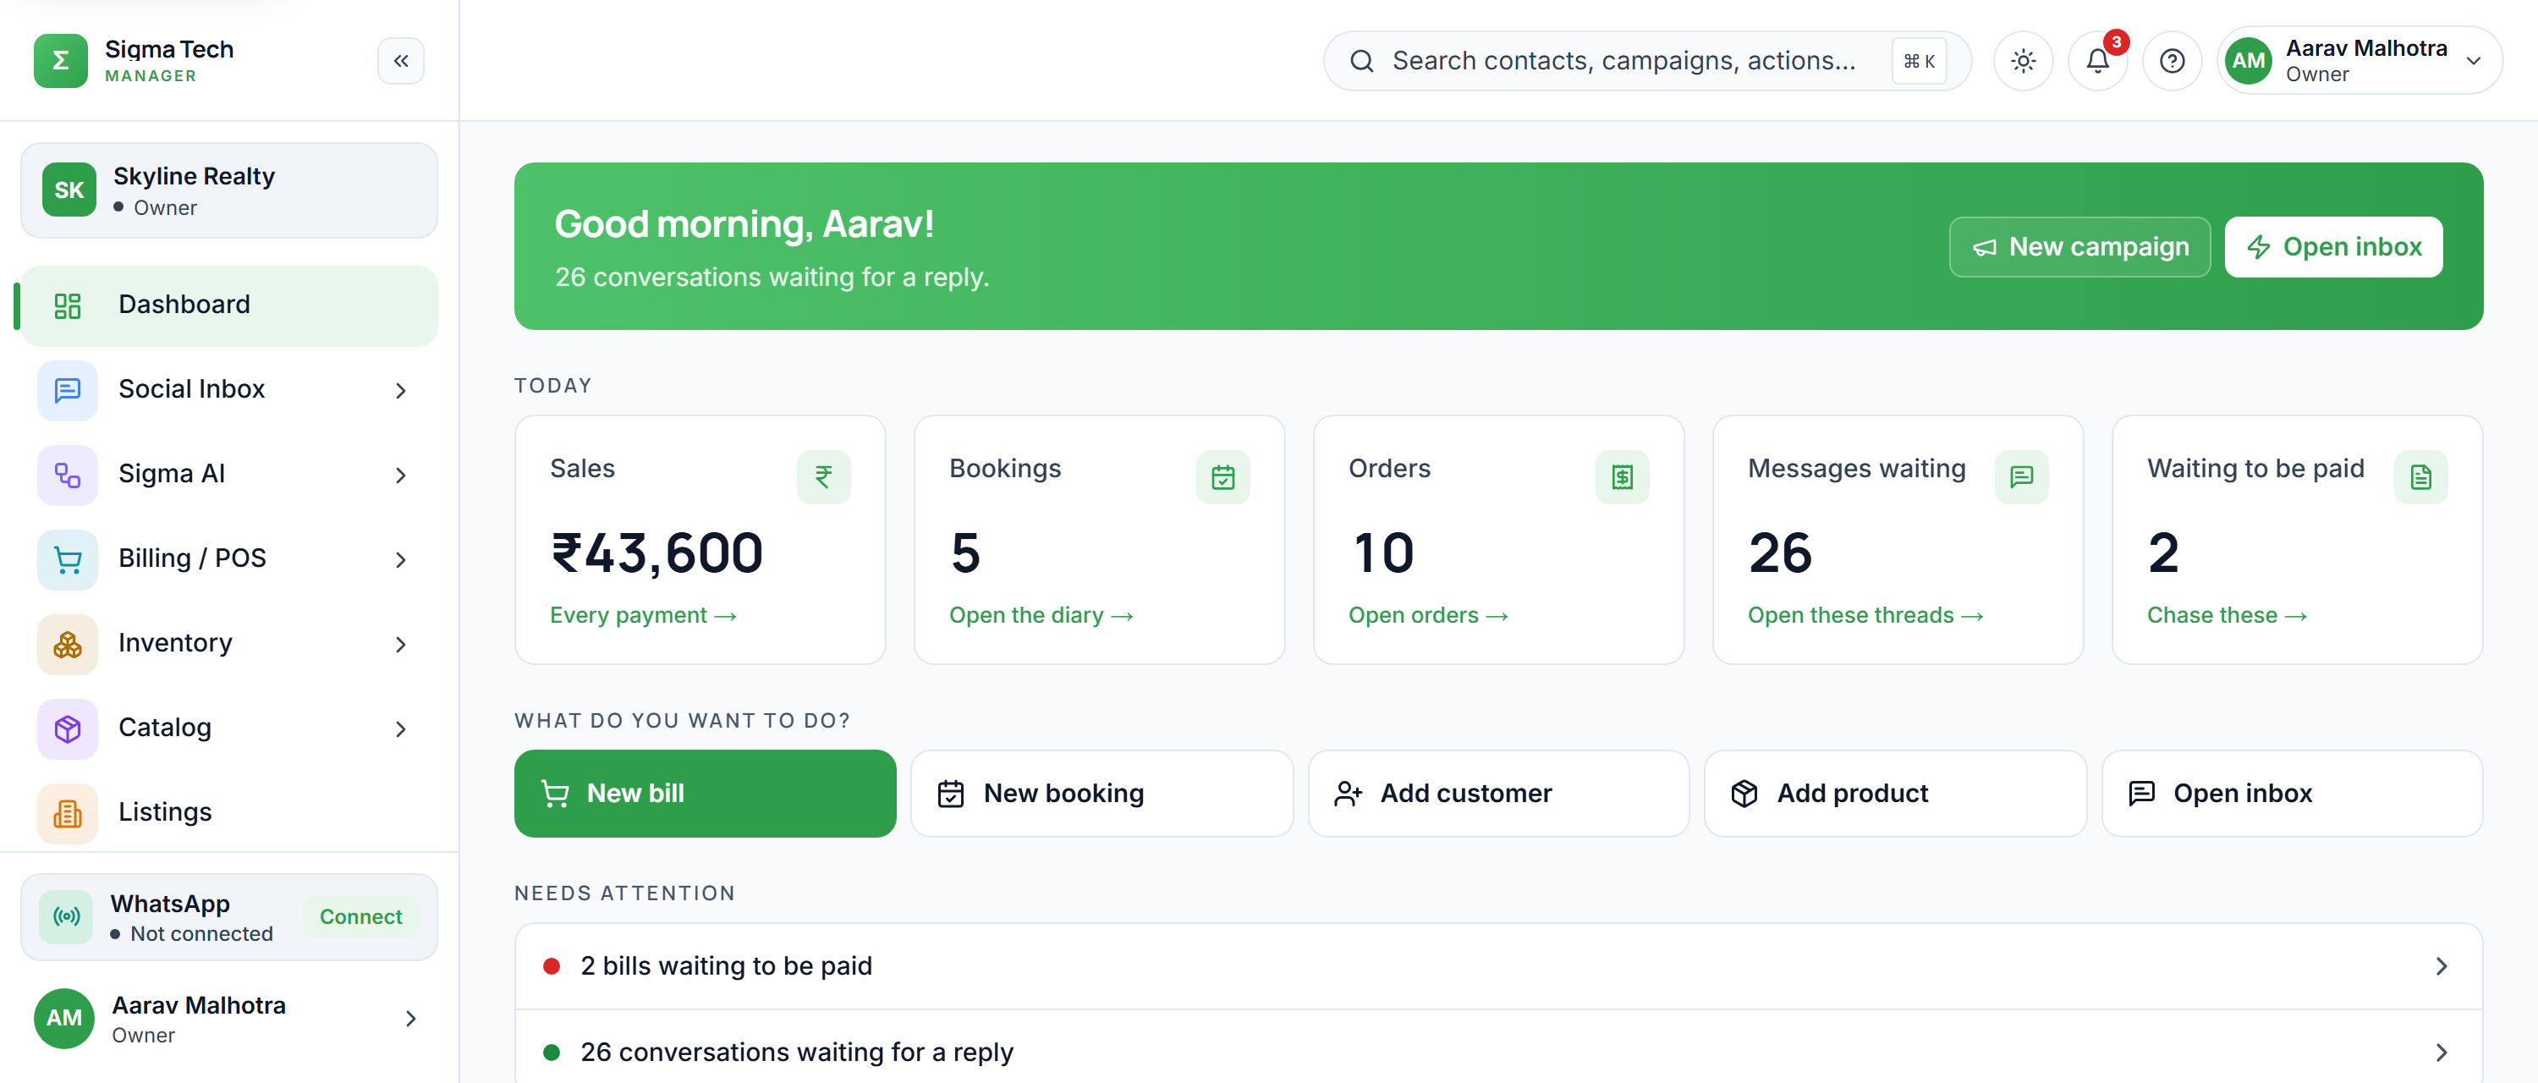Click the Add product button
Image resolution: width=2538 pixels, height=1083 pixels.
point(1895,794)
